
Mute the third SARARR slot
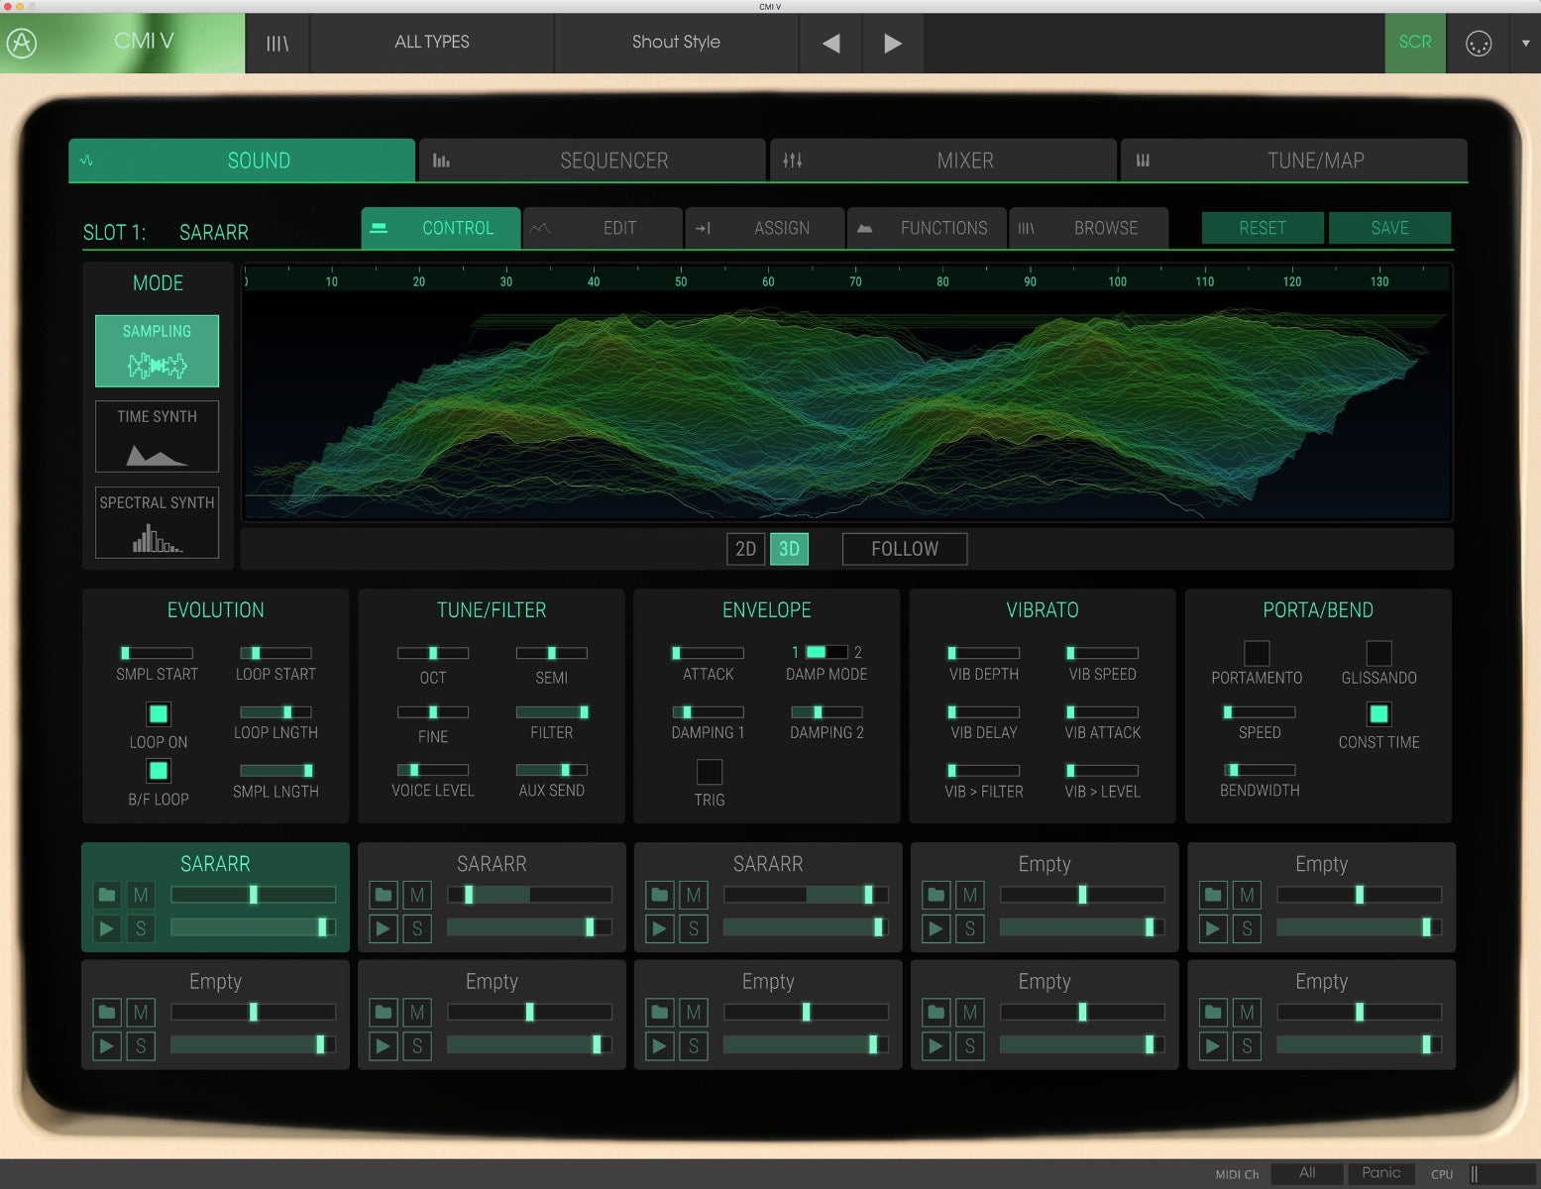[x=694, y=896]
